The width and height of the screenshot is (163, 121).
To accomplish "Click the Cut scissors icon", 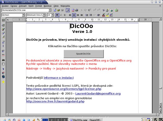I will click(x=82, y=10).
